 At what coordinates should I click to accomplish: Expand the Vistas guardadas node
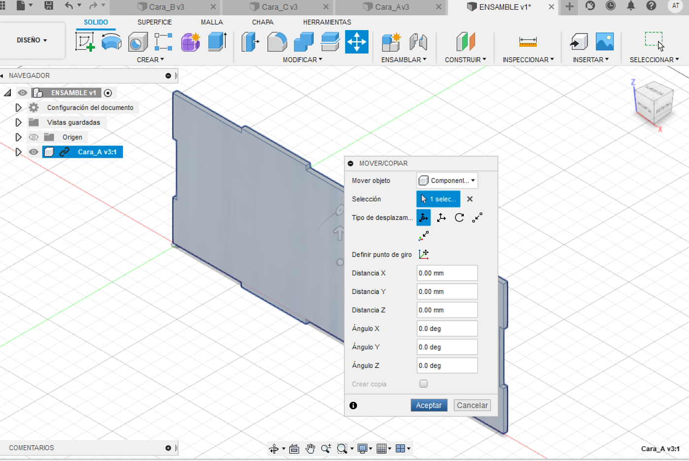(x=18, y=122)
